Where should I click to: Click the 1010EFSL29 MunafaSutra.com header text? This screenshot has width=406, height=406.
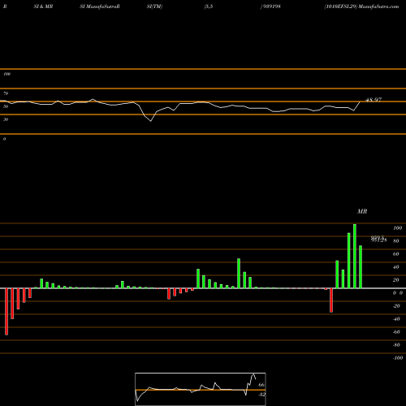[361, 6]
